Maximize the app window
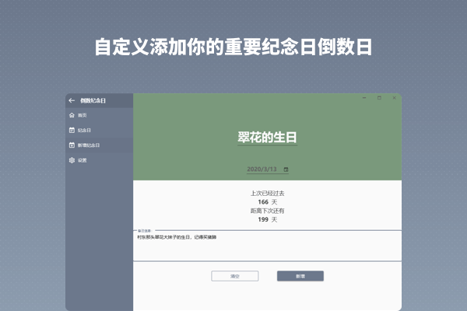Screen dimensions: 467x311 (379, 98)
